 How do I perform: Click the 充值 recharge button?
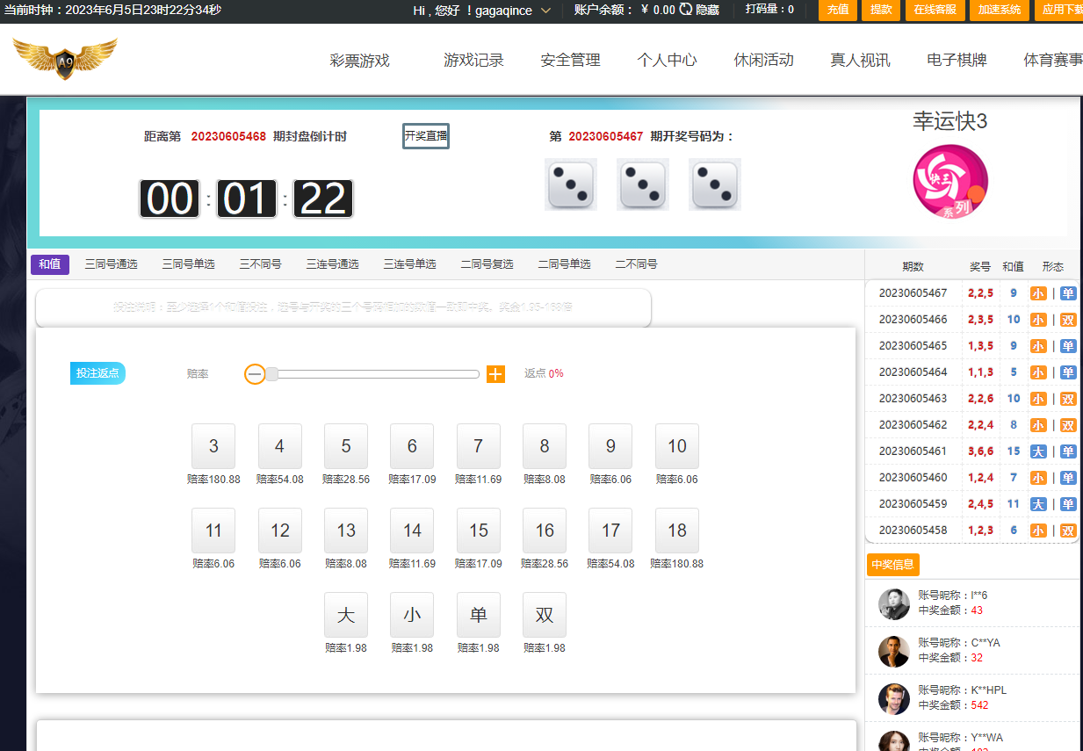(837, 10)
